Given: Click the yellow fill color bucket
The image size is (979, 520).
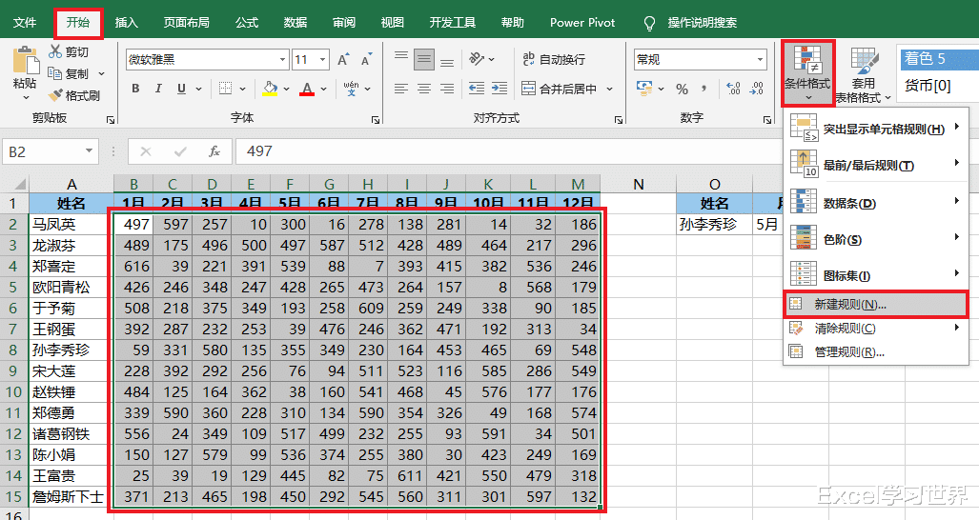Looking at the screenshot, I should point(270,89).
